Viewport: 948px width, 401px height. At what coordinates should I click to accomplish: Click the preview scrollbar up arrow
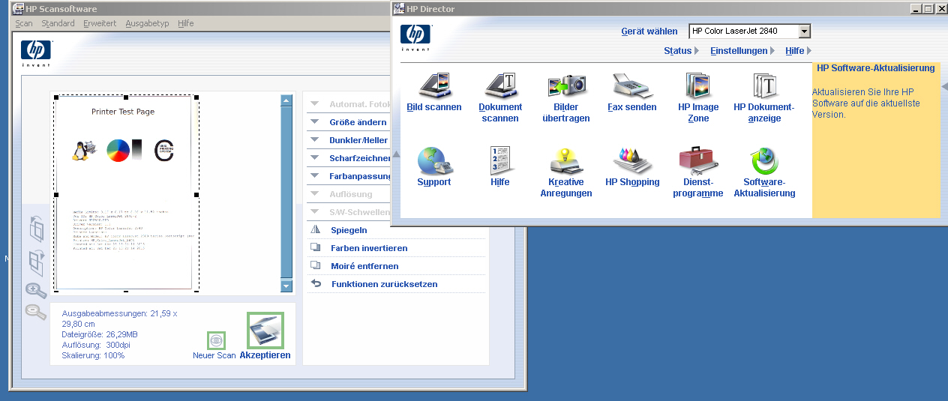[x=286, y=100]
